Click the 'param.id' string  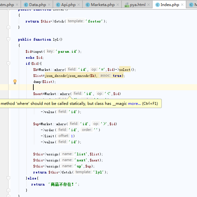tap(67, 51)
